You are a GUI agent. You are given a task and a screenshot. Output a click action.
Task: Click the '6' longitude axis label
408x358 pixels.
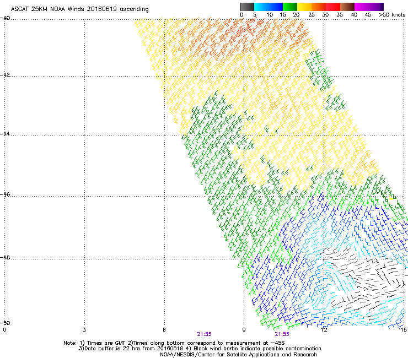click(164, 330)
